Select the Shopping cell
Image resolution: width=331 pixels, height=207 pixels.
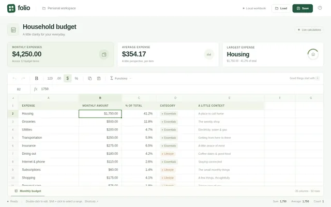tap(49, 178)
